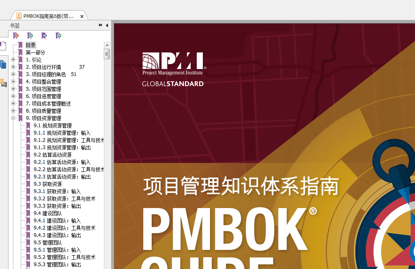Open bookmark 9.1.2 规划资源管理：工具与技术
415x269 pixels.
tap(69, 140)
